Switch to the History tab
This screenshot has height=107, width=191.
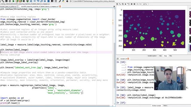pos(165,106)
